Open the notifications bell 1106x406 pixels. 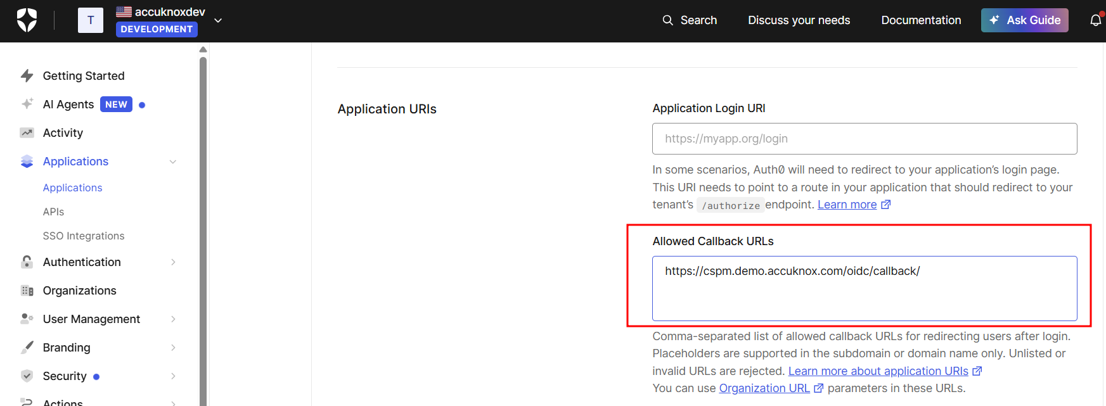[1095, 20]
